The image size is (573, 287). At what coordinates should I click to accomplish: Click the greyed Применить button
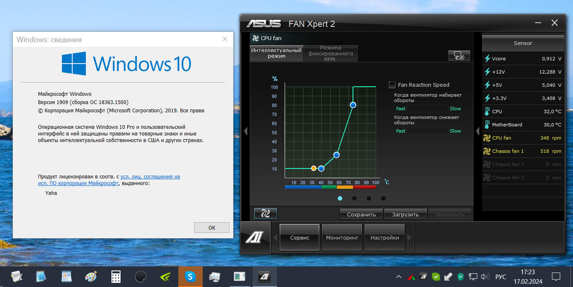[x=450, y=214]
